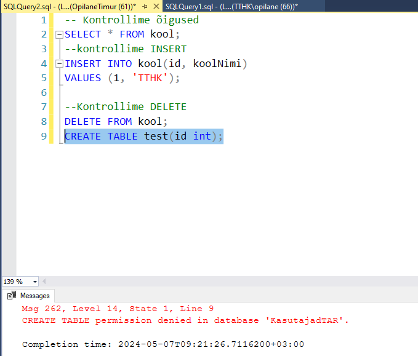
Task: Collapse the SELECT statement outline on line 2
Action: click(x=59, y=34)
